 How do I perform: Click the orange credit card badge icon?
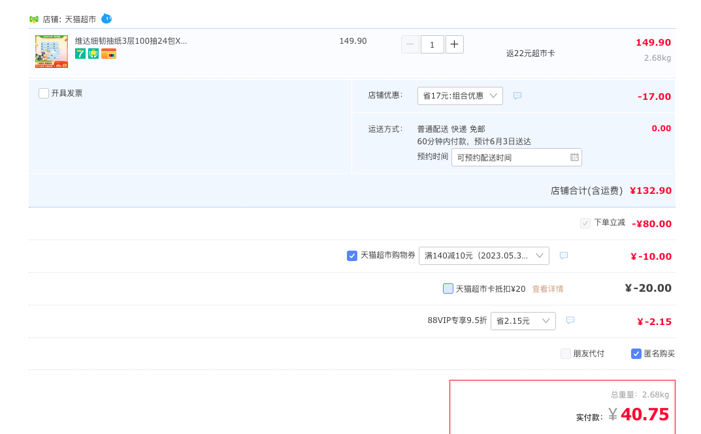[108, 54]
